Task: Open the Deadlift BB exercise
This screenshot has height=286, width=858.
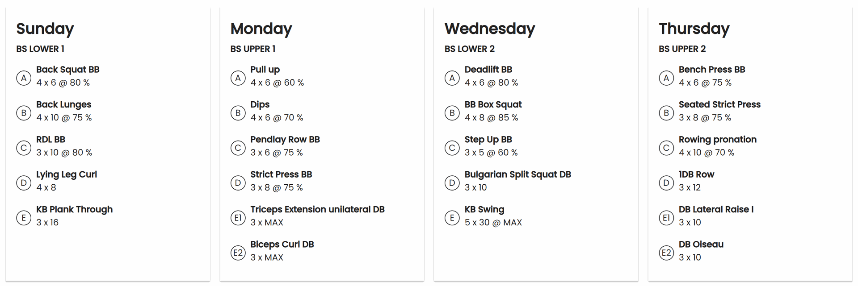Action: pos(488,70)
